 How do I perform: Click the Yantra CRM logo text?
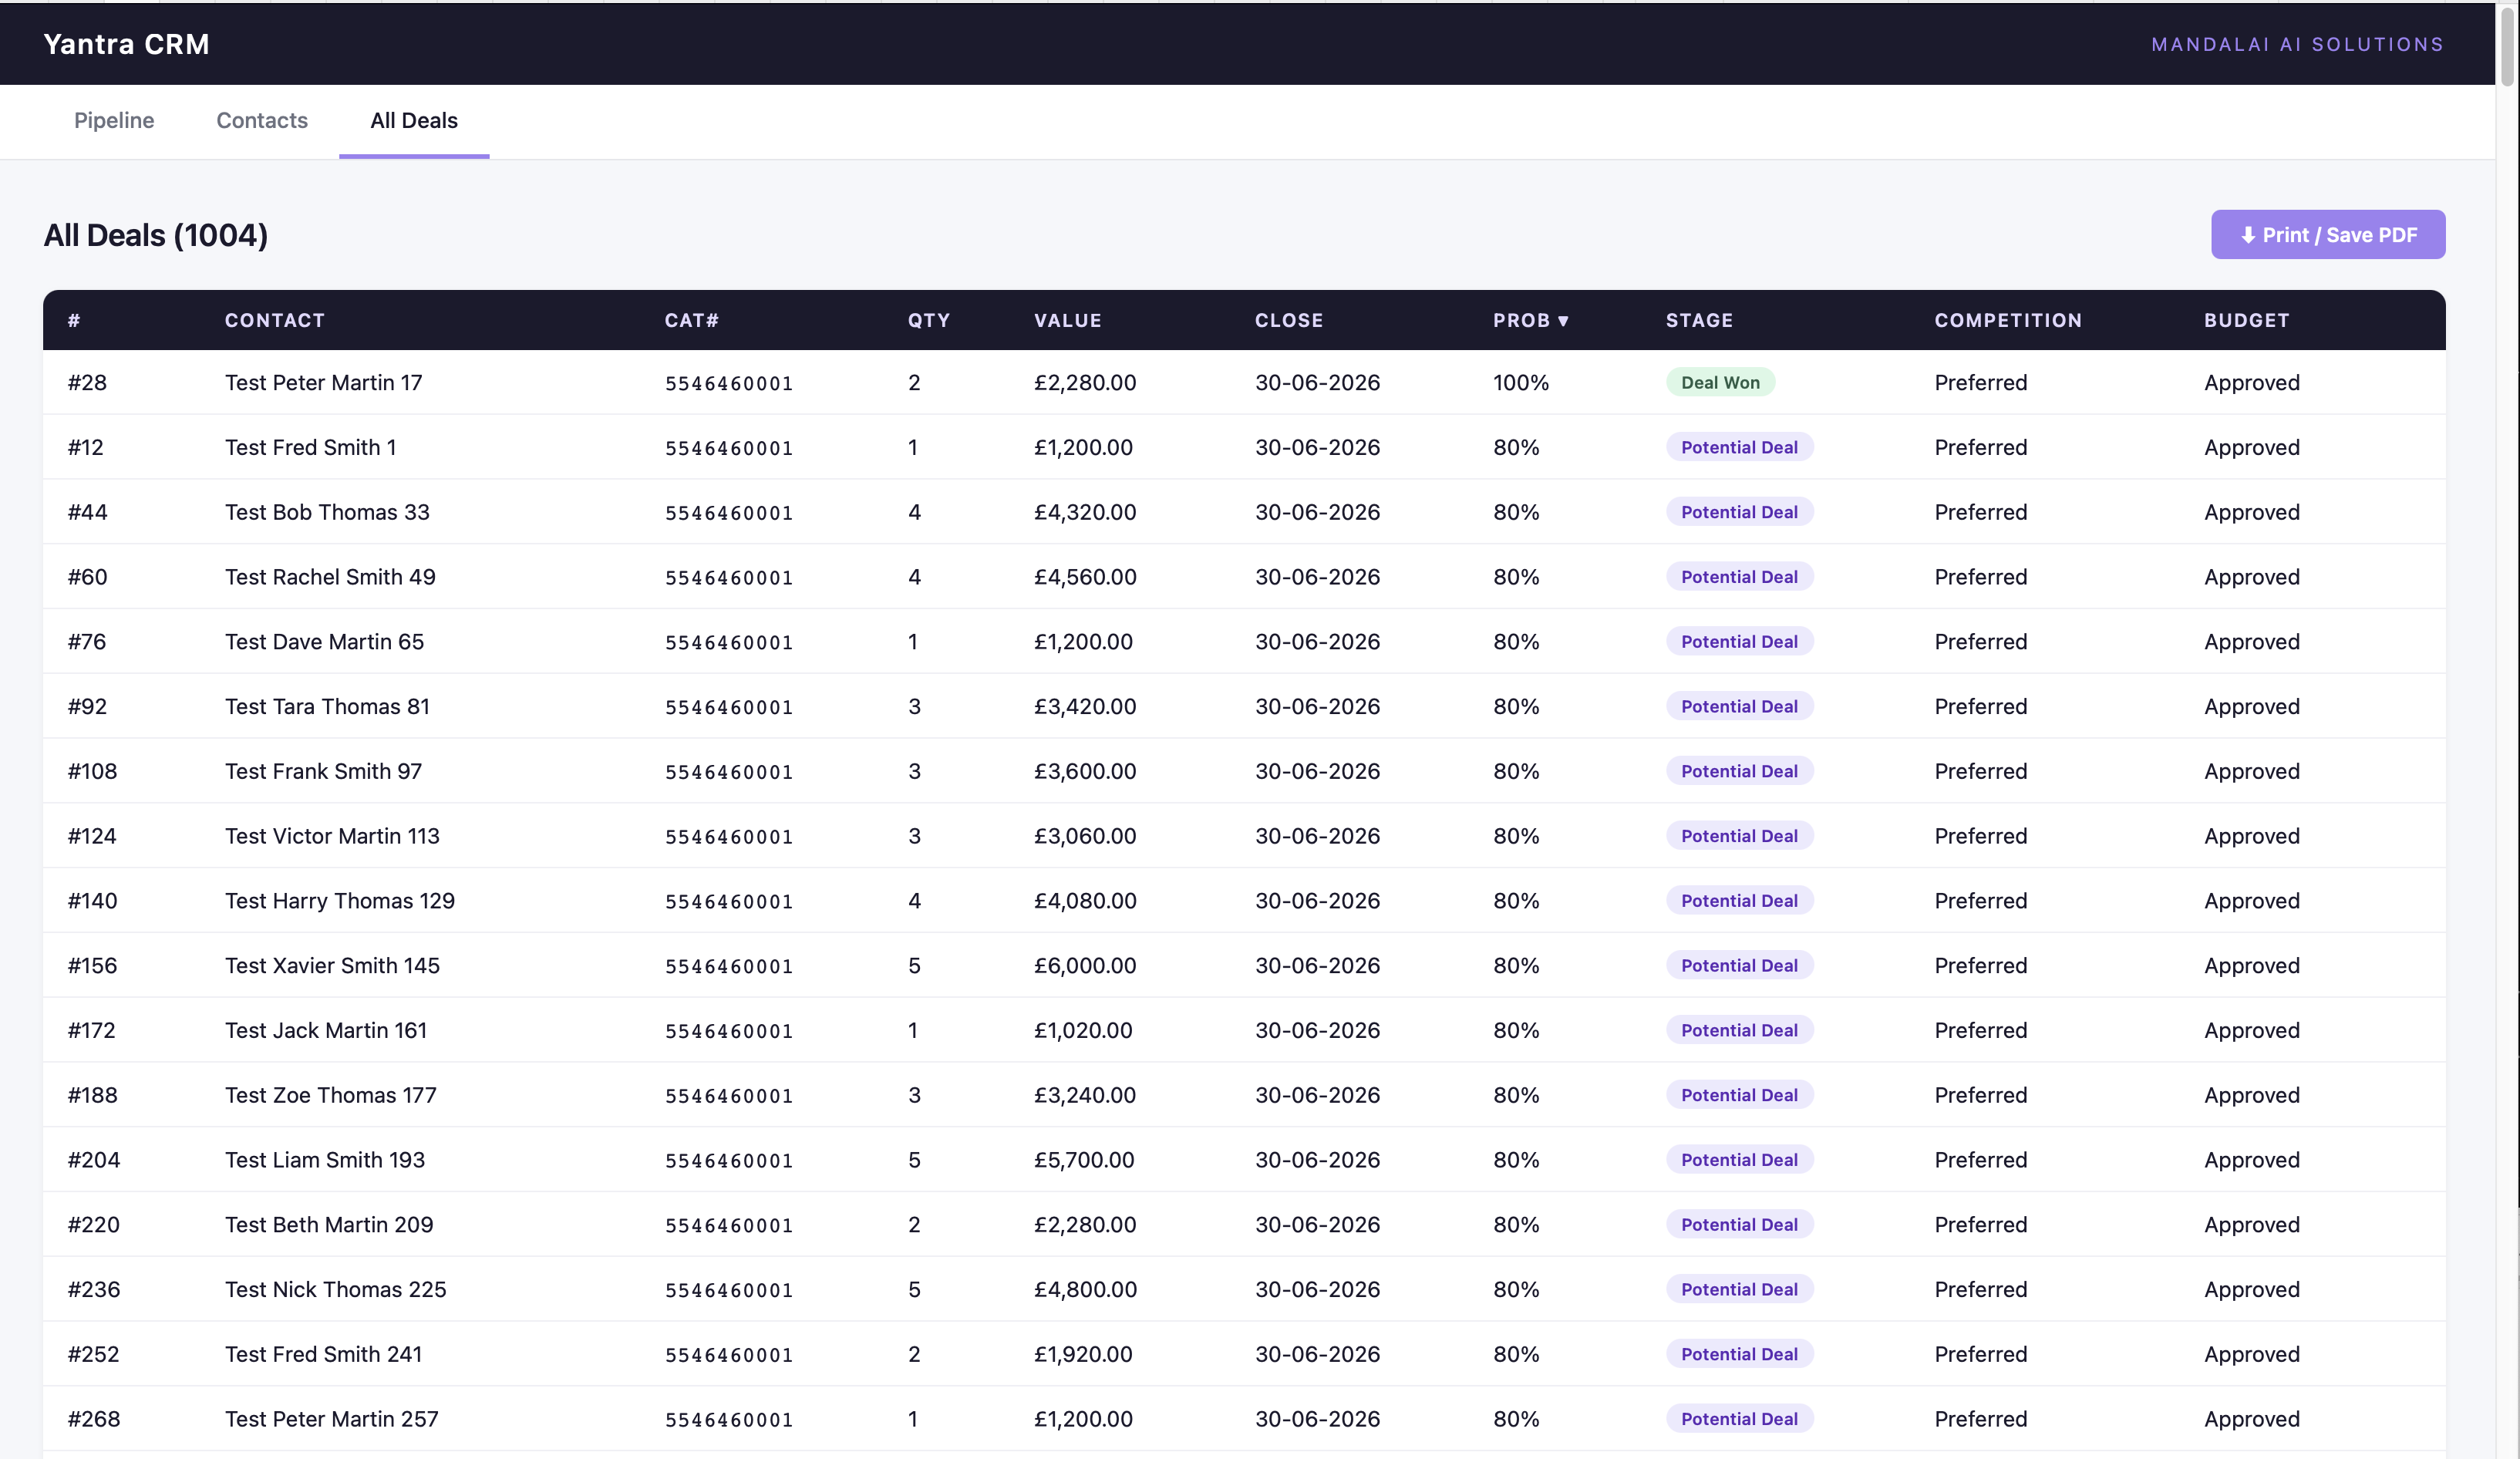pyautogui.click(x=126, y=43)
